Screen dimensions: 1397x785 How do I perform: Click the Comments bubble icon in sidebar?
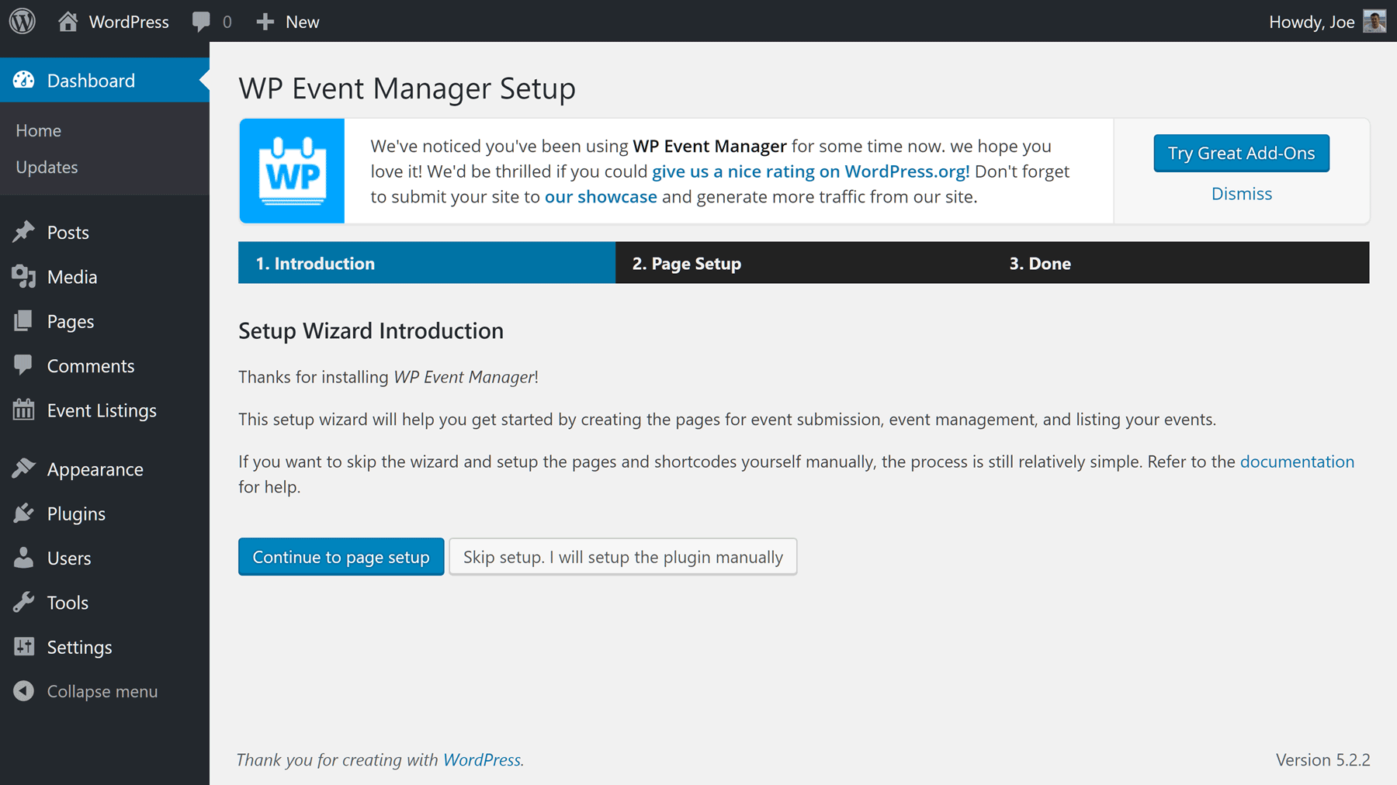pyautogui.click(x=23, y=365)
